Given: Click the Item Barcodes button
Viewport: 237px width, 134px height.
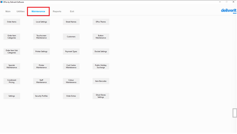Looking at the screenshot, I should click(101, 81).
